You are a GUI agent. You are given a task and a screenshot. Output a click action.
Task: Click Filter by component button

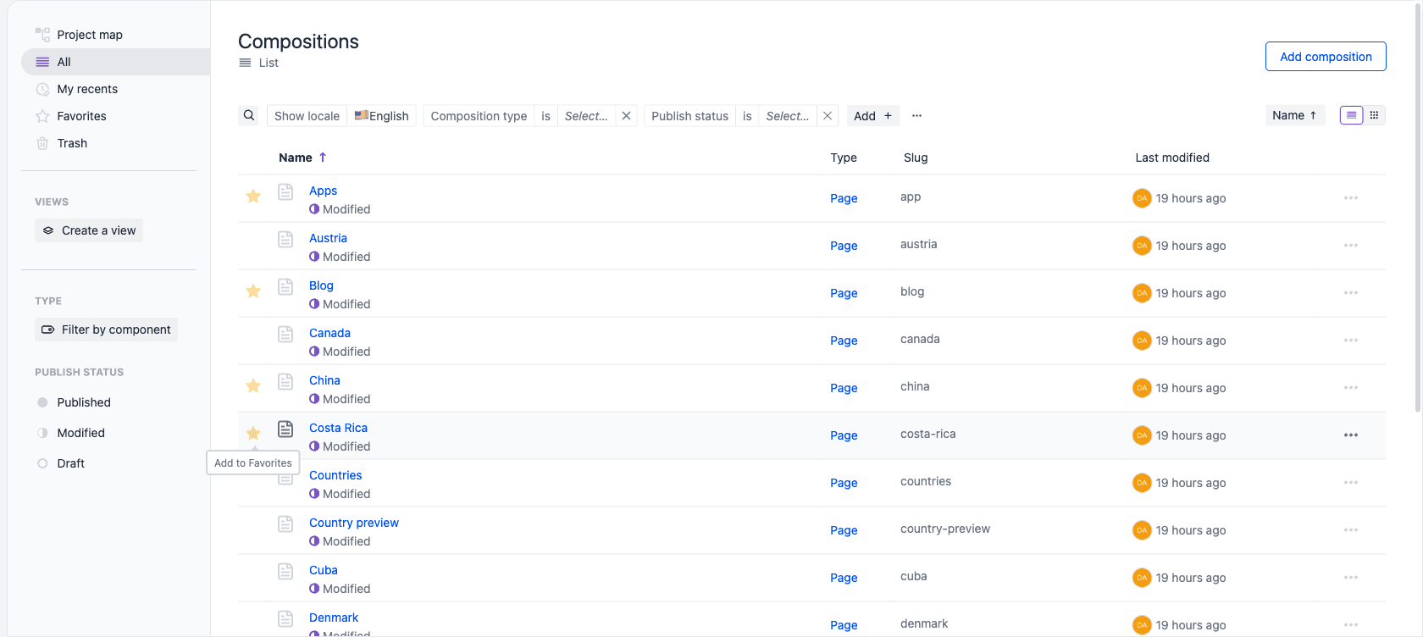point(107,330)
